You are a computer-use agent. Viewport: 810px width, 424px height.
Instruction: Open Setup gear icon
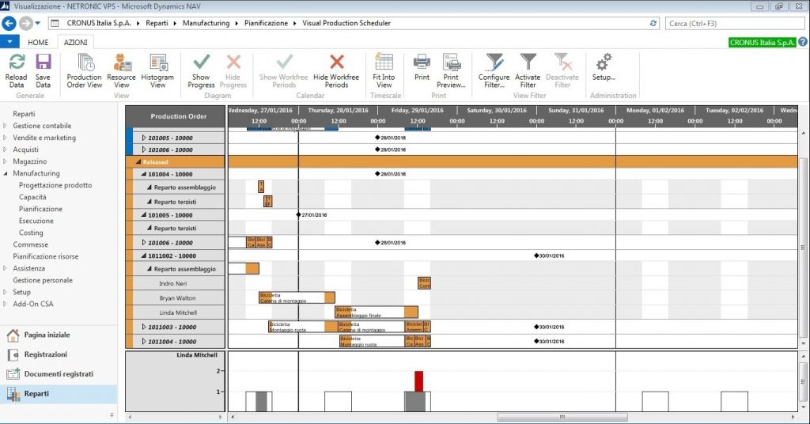tap(604, 62)
